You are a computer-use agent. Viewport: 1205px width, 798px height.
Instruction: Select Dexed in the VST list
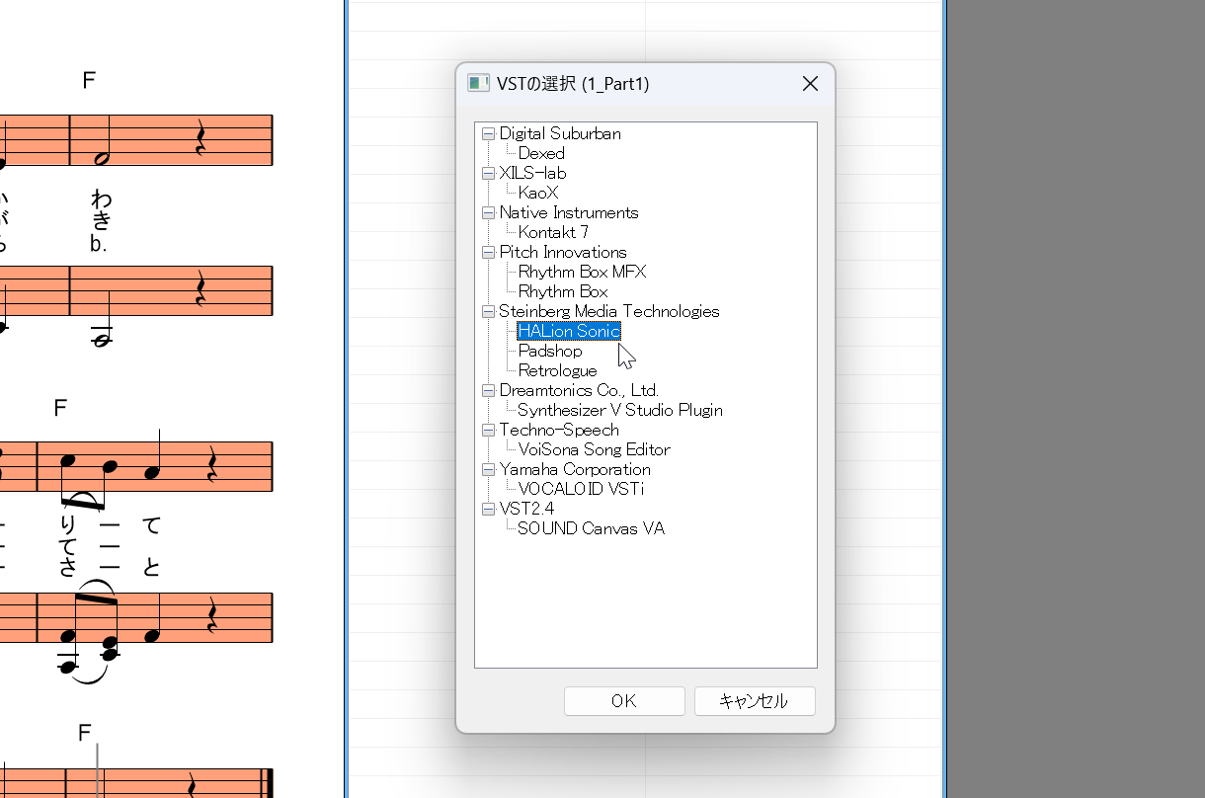tap(541, 153)
